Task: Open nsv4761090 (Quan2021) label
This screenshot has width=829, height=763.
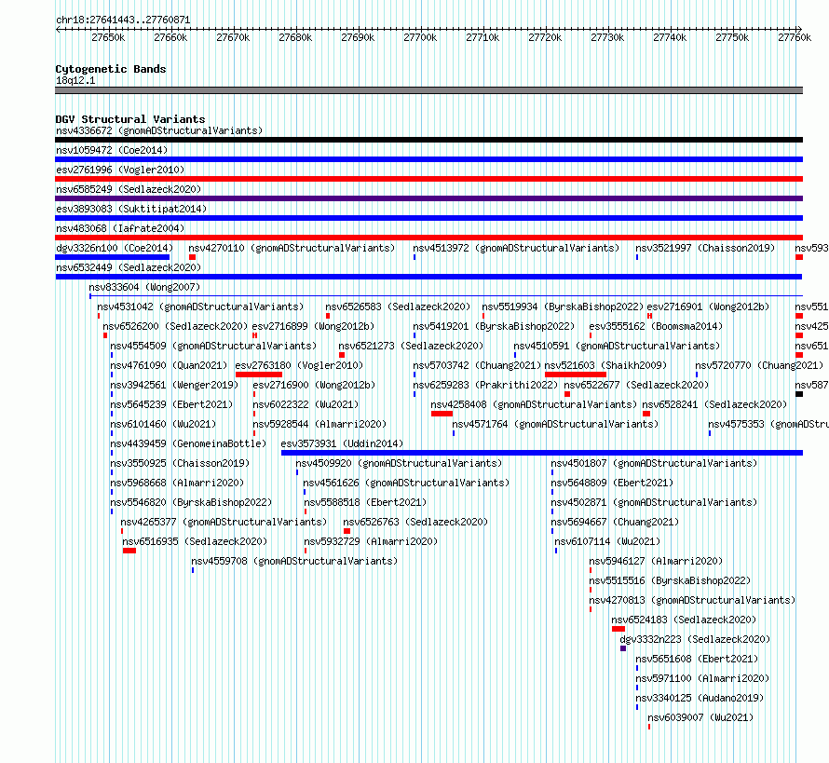Action: click(x=169, y=365)
